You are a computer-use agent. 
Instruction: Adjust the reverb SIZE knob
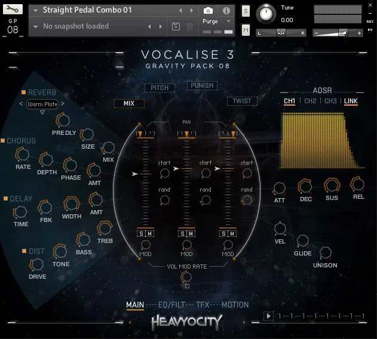tap(87, 134)
